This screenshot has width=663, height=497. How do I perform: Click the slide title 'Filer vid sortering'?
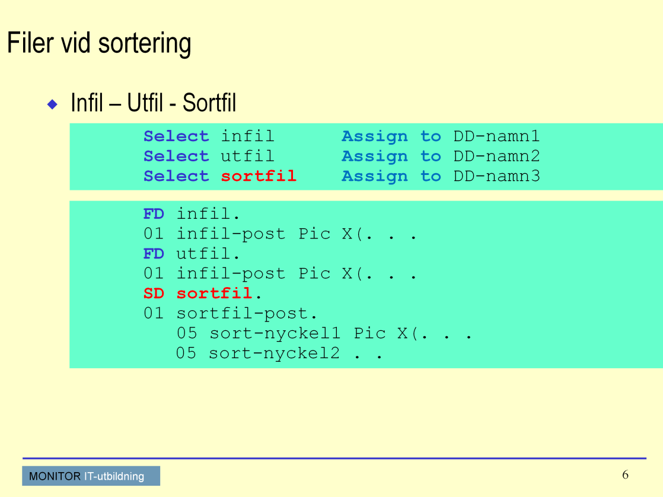(x=100, y=43)
